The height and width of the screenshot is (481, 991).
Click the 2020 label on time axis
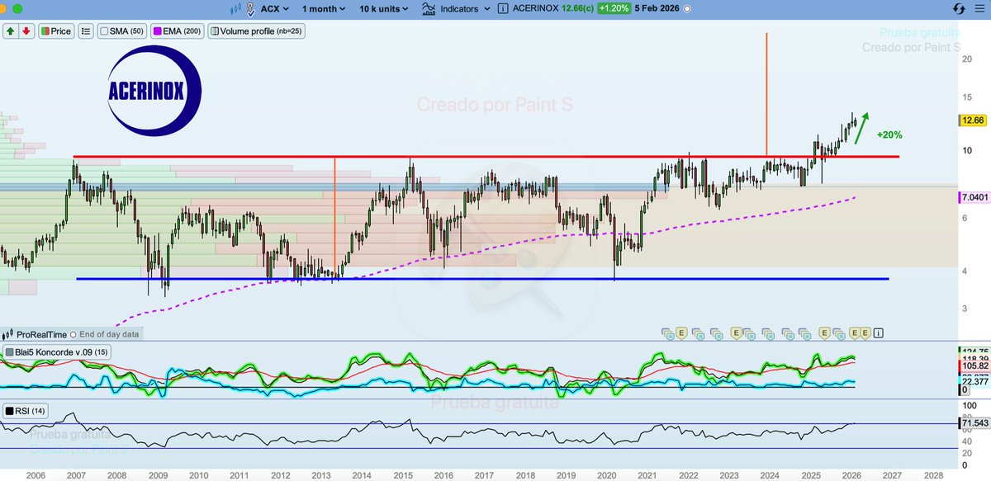(x=605, y=475)
